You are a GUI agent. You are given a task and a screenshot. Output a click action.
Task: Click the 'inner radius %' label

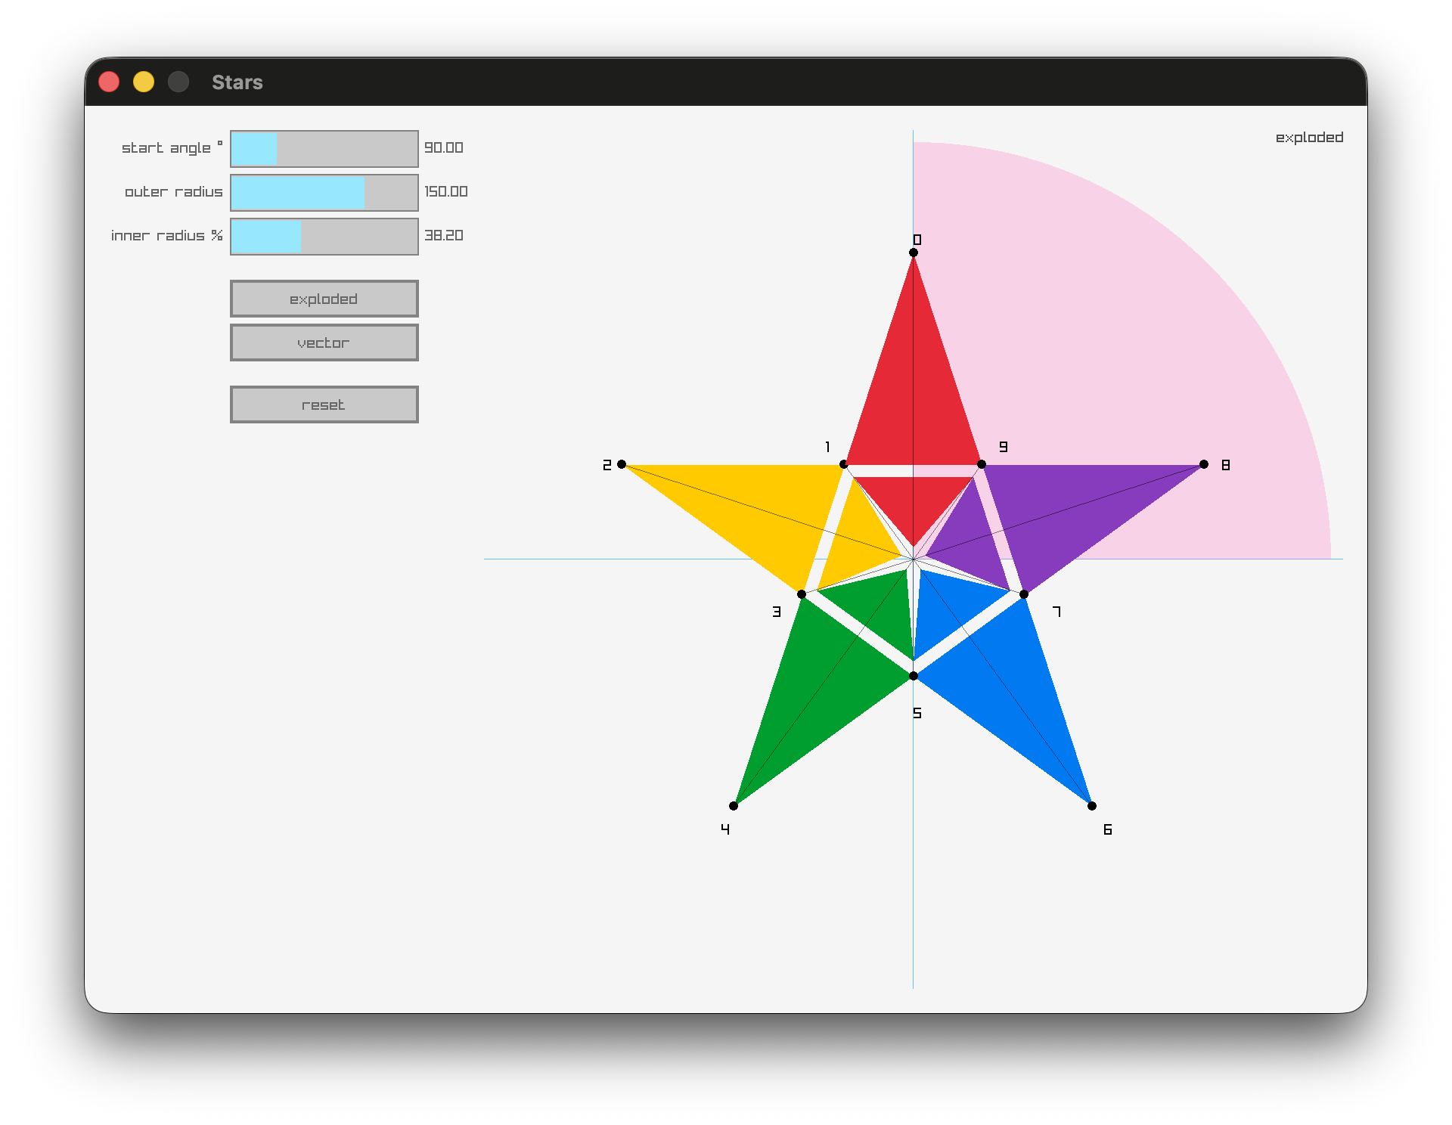point(166,235)
